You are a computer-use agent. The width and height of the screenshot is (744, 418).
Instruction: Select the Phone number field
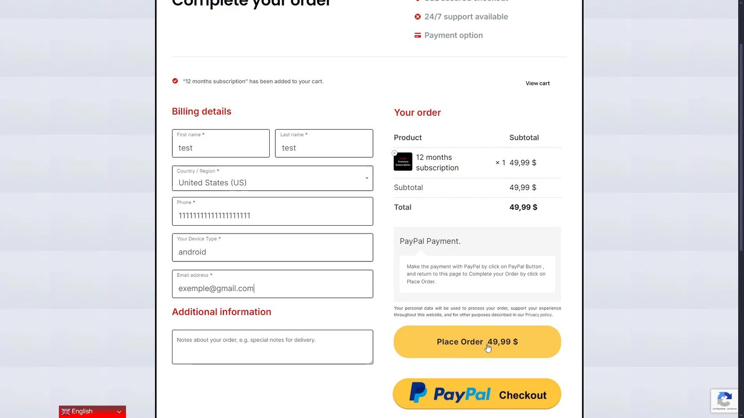272,216
